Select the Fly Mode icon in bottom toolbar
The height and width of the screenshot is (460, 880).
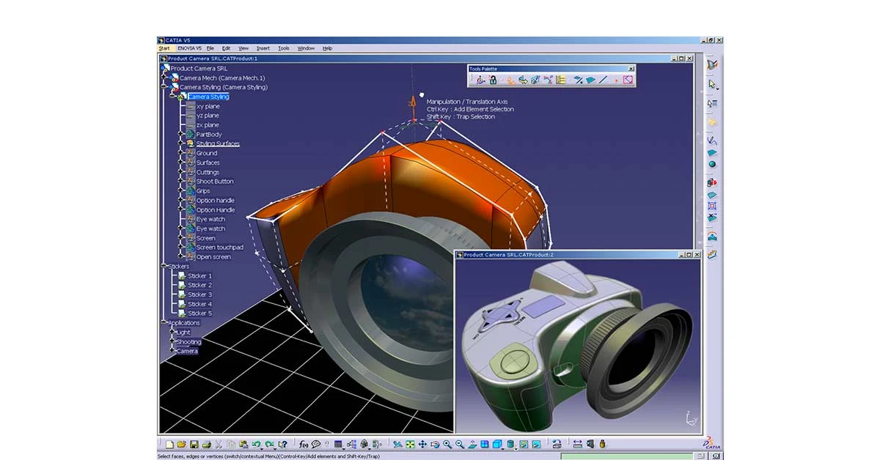pos(397,445)
